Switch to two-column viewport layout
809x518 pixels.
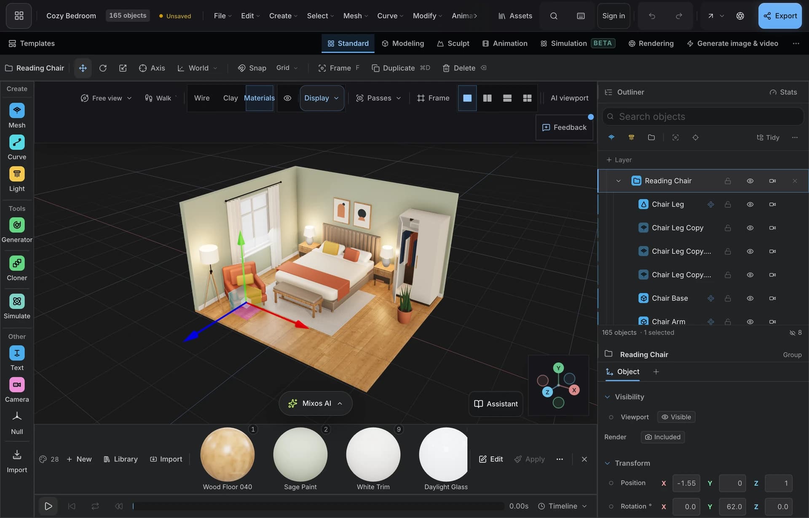click(x=487, y=98)
